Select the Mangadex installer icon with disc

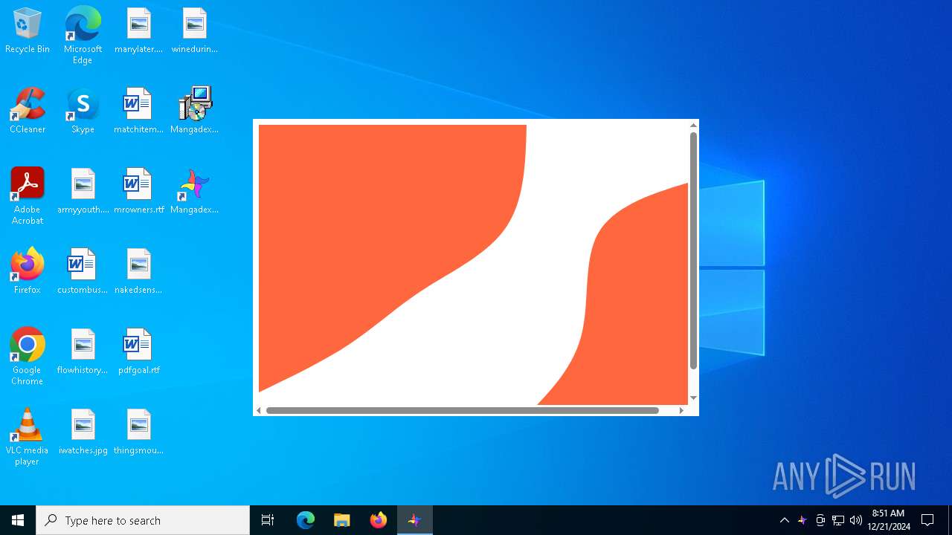[194, 111]
